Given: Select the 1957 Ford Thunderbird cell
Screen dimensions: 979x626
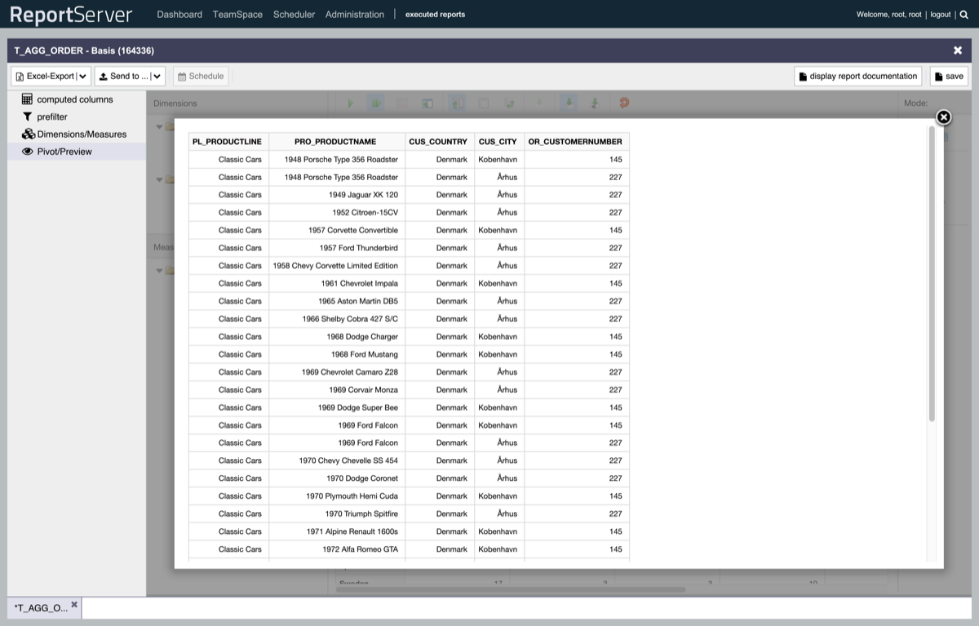Looking at the screenshot, I should pos(337,248).
